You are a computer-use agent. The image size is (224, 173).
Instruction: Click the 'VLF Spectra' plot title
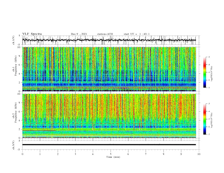32,34
